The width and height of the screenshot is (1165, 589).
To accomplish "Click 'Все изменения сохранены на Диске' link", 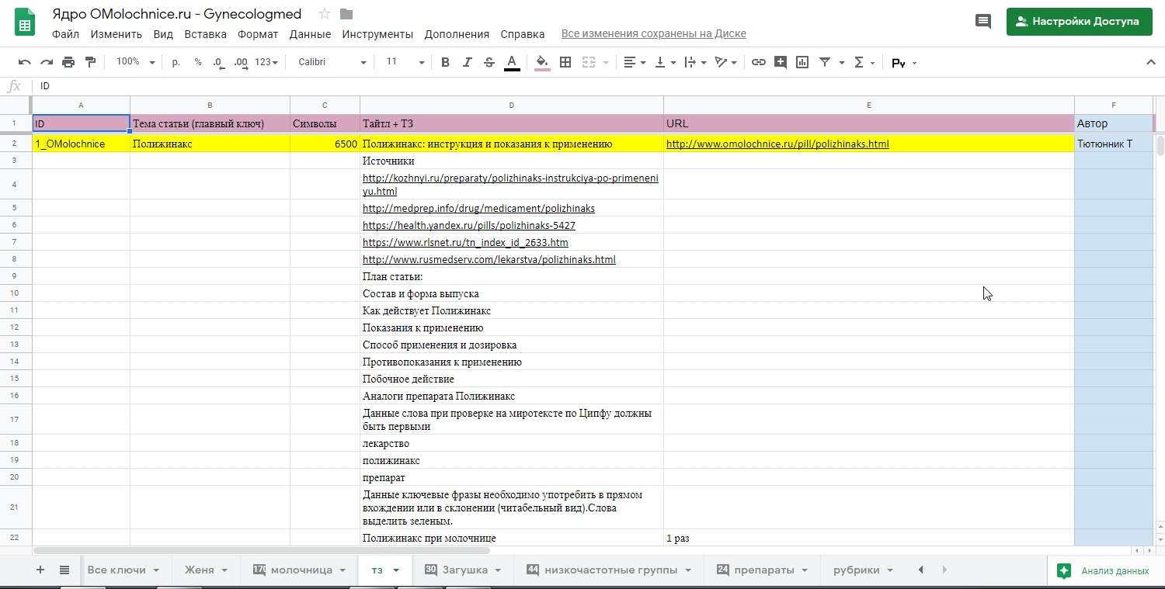I will (654, 34).
